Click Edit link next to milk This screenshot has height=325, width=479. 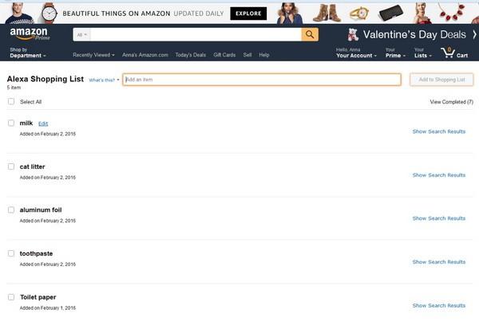coord(43,123)
